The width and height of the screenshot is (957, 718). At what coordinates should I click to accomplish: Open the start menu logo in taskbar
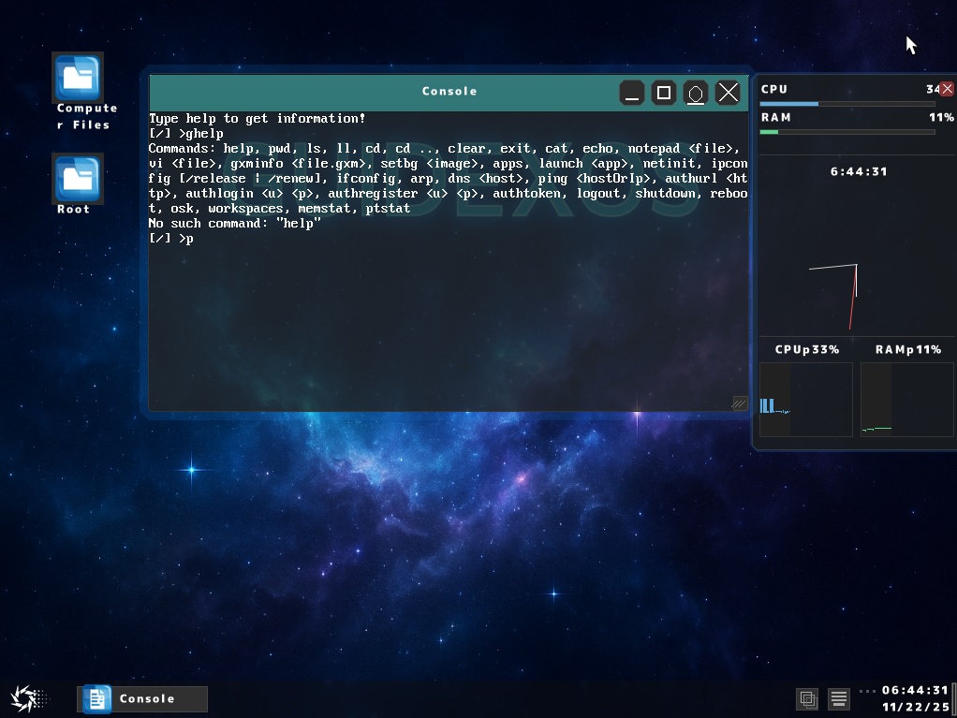tap(27, 698)
